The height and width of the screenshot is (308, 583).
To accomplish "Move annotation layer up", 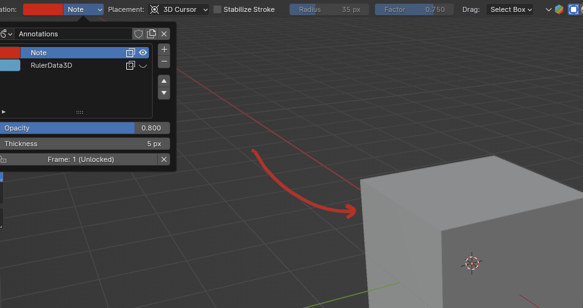I will pos(164,81).
